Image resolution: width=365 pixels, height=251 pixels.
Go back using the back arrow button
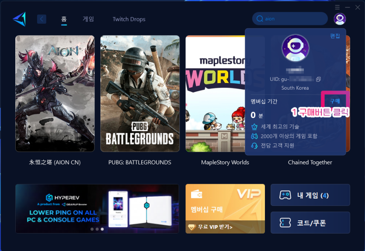click(x=42, y=19)
